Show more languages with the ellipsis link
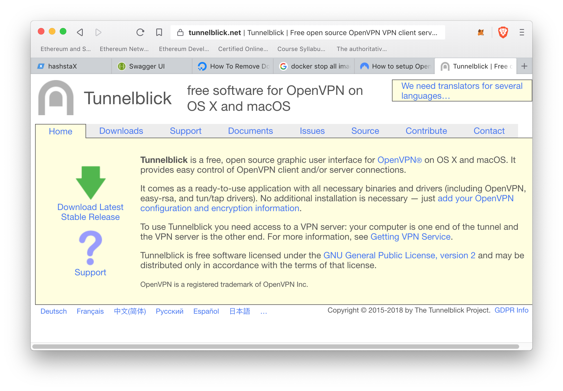Screen dimensions: 563x391 click(x=264, y=311)
